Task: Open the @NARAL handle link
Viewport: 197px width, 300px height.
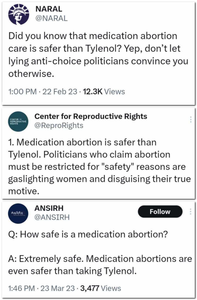Action: coord(51,18)
